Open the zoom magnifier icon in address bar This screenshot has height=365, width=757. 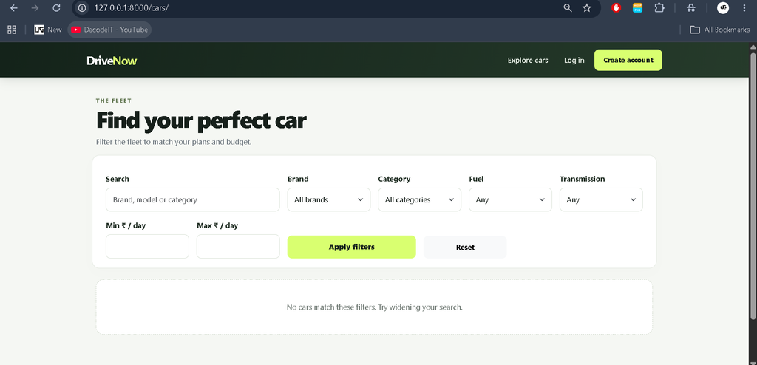(x=568, y=7)
